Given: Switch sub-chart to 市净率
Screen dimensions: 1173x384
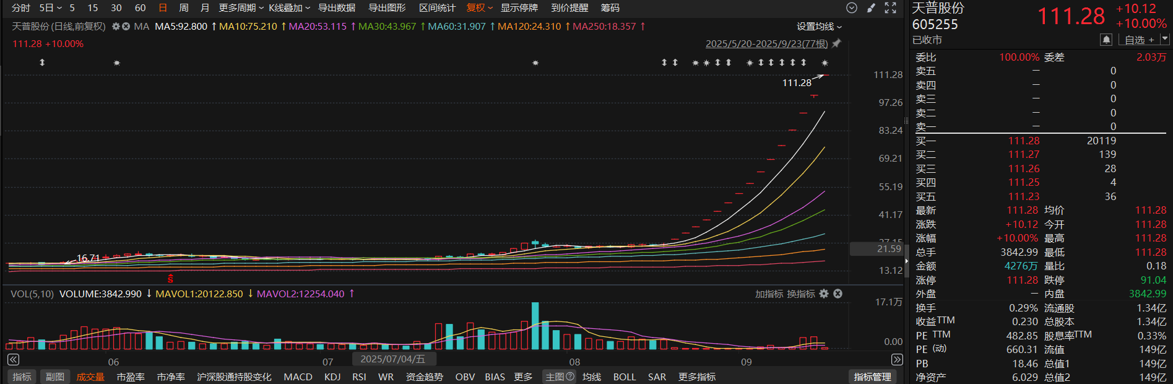Looking at the screenshot, I should click(x=171, y=377).
